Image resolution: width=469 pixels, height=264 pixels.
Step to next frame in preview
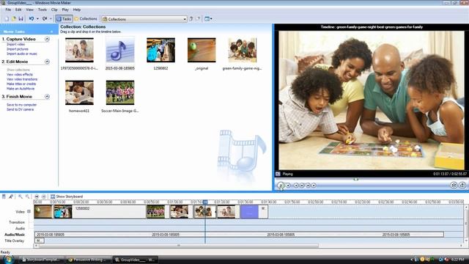coord(308,186)
